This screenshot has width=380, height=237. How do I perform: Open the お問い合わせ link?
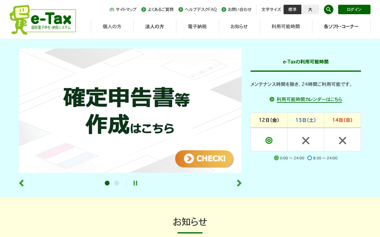[237, 9]
